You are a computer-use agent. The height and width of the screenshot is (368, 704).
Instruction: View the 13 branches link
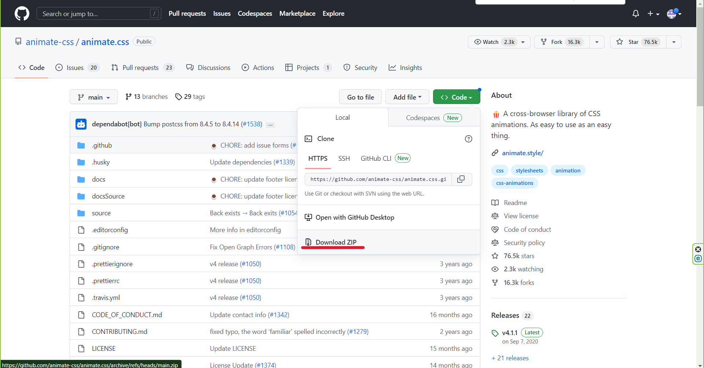click(x=146, y=97)
